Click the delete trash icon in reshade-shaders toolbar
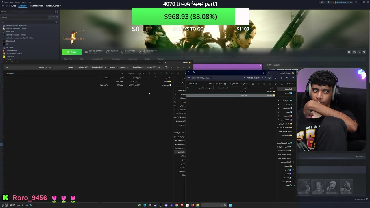Image resolution: width=370 pixels, height=208 pixels. [x=253, y=83]
